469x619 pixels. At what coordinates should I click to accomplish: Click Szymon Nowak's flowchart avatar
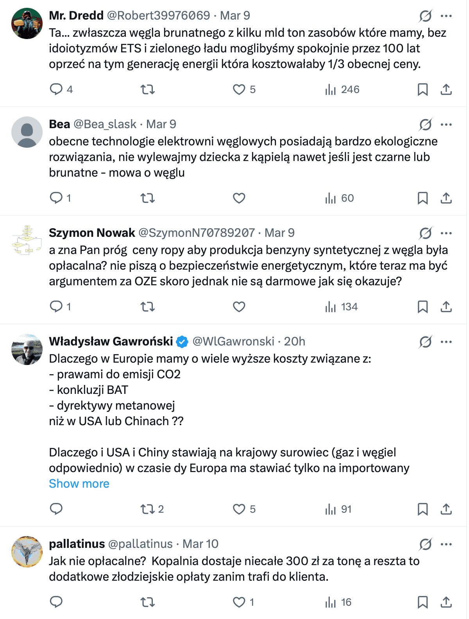[x=27, y=241]
